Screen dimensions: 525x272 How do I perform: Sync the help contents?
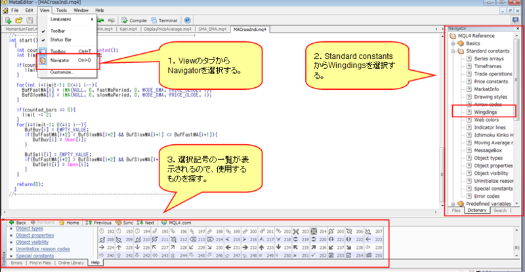pyautogui.click(x=124, y=222)
